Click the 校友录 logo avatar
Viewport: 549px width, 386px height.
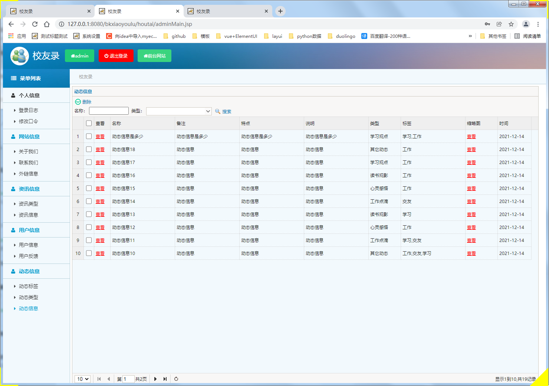(x=20, y=56)
